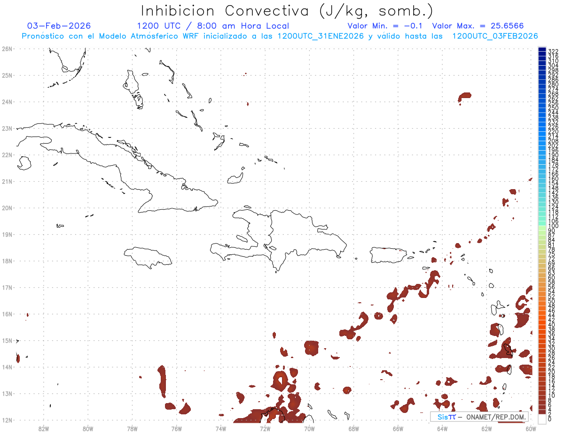Image resolution: width=564 pixels, height=435 pixels.
Task: Click the "1200UTC_31ENE2026" initialization timestamp
Action: click(x=321, y=36)
